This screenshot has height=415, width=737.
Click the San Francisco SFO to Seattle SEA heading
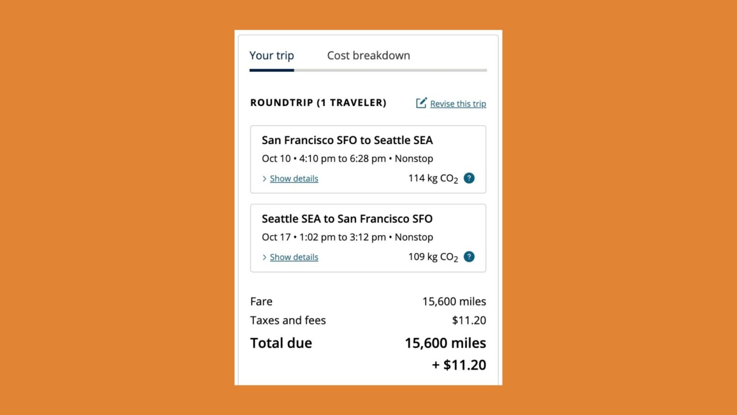347,140
